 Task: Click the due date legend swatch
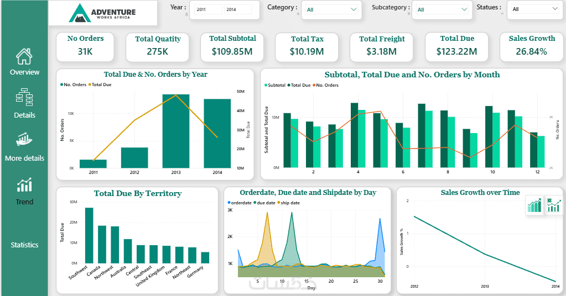point(255,203)
